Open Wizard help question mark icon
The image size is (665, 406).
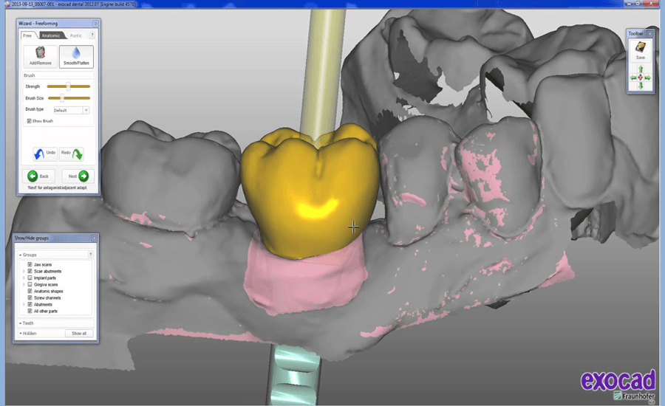(92, 35)
